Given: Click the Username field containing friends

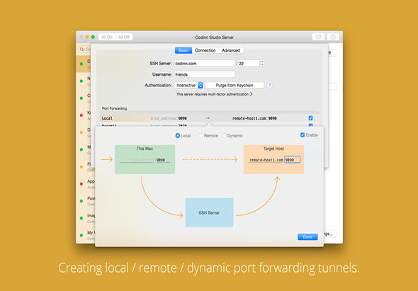Looking at the screenshot, I should point(205,74).
